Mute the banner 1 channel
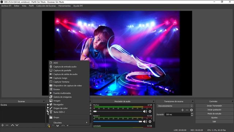Viewport: 234px width, 132px height. (x=145, y=121)
